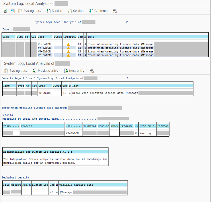Viewport: 211px width, 202px height.
Task: Select the Offset column header
Action: click(16, 185)
